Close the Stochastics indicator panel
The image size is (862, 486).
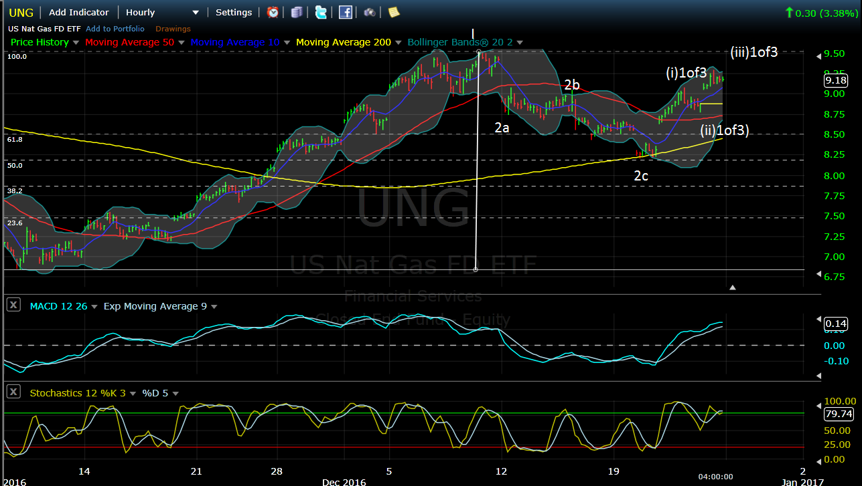tap(13, 392)
